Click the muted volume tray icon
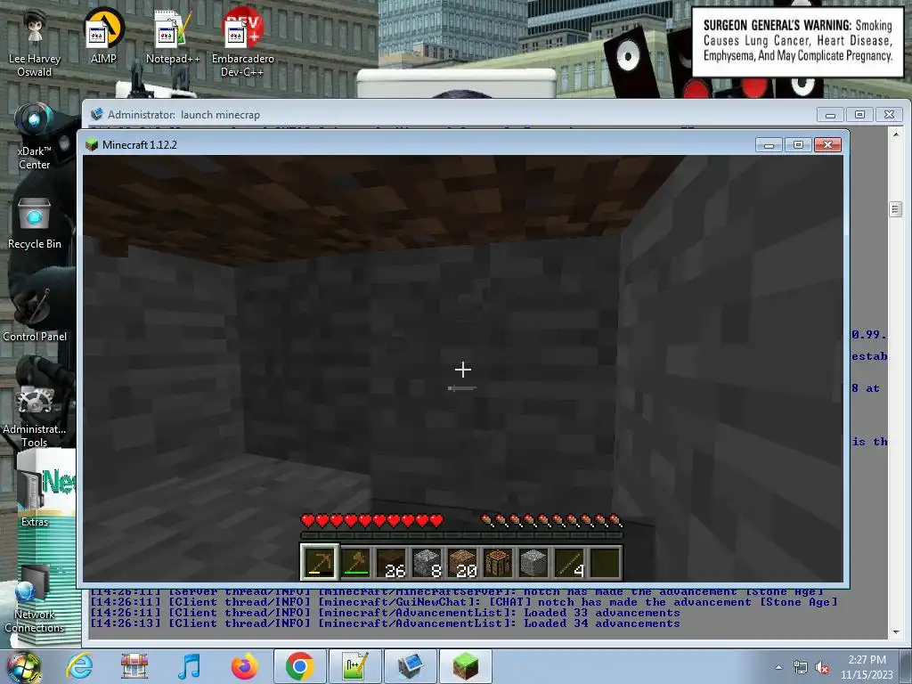The width and height of the screenshot is (912, 684). coord(822,667)
